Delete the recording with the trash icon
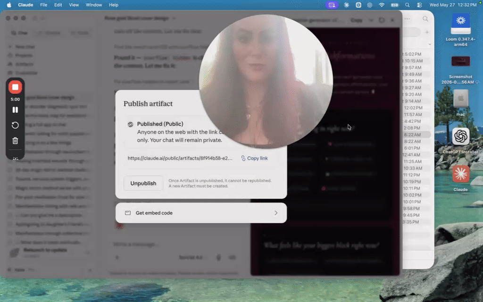The width and height of the screenshot is (483, 302). pos(15,141)
